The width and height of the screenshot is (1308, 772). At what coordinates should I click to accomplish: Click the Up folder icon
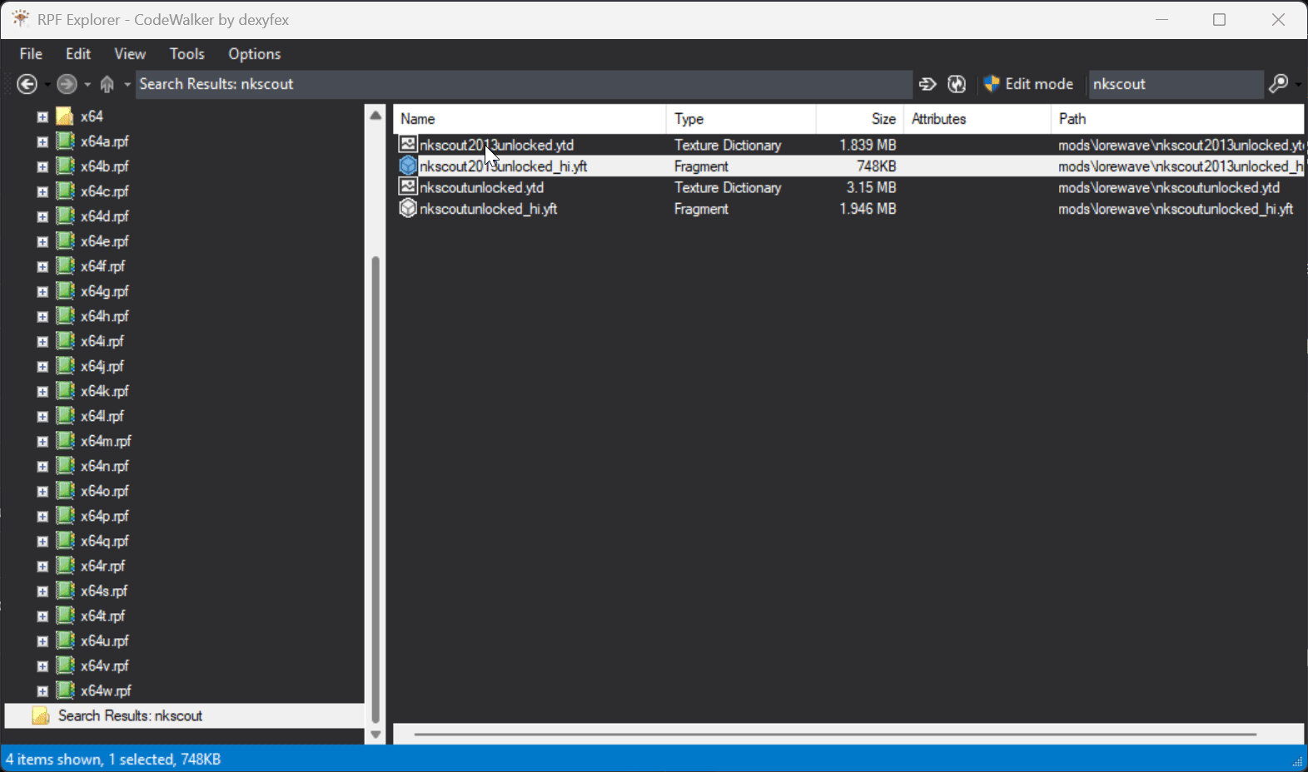pyautogui.click(x=107, y=84)
